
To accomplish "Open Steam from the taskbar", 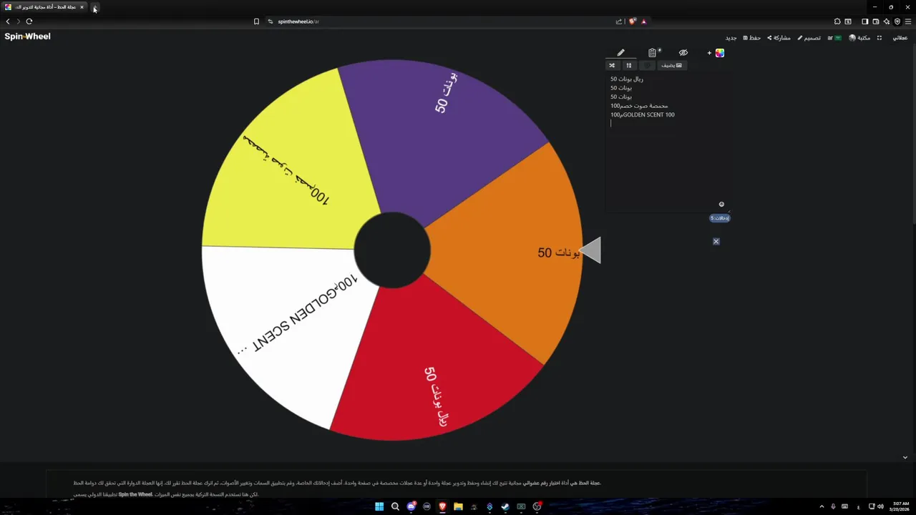I will tap(505, 506).
